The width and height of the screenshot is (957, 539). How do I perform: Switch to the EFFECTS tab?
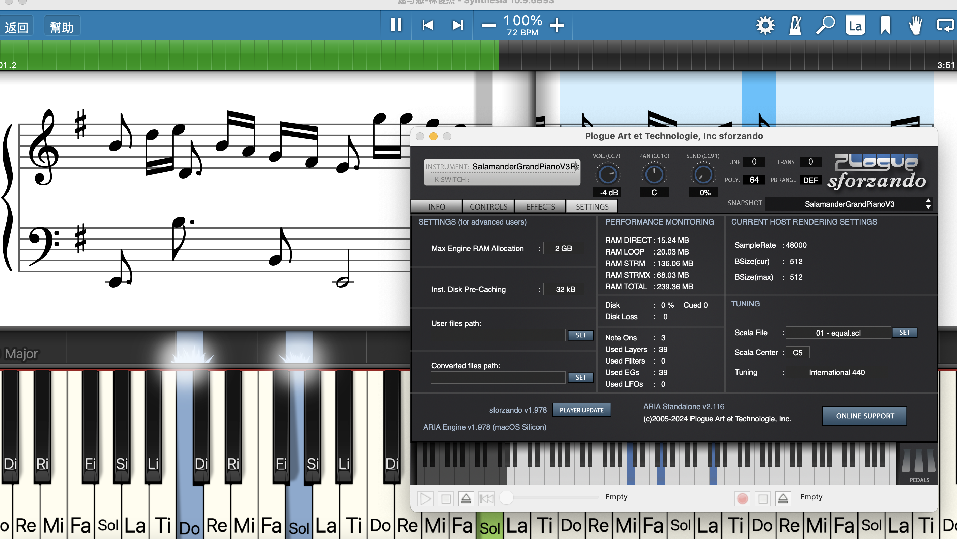point(540,206)
